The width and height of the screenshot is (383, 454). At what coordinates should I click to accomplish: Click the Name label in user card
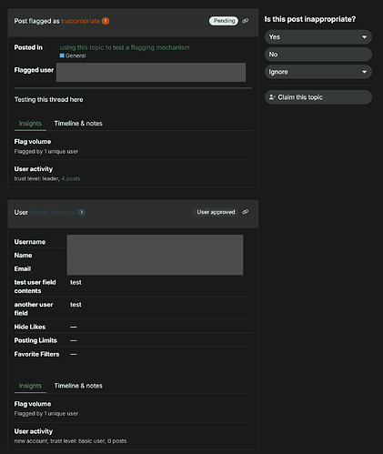[x=23, y=255]
